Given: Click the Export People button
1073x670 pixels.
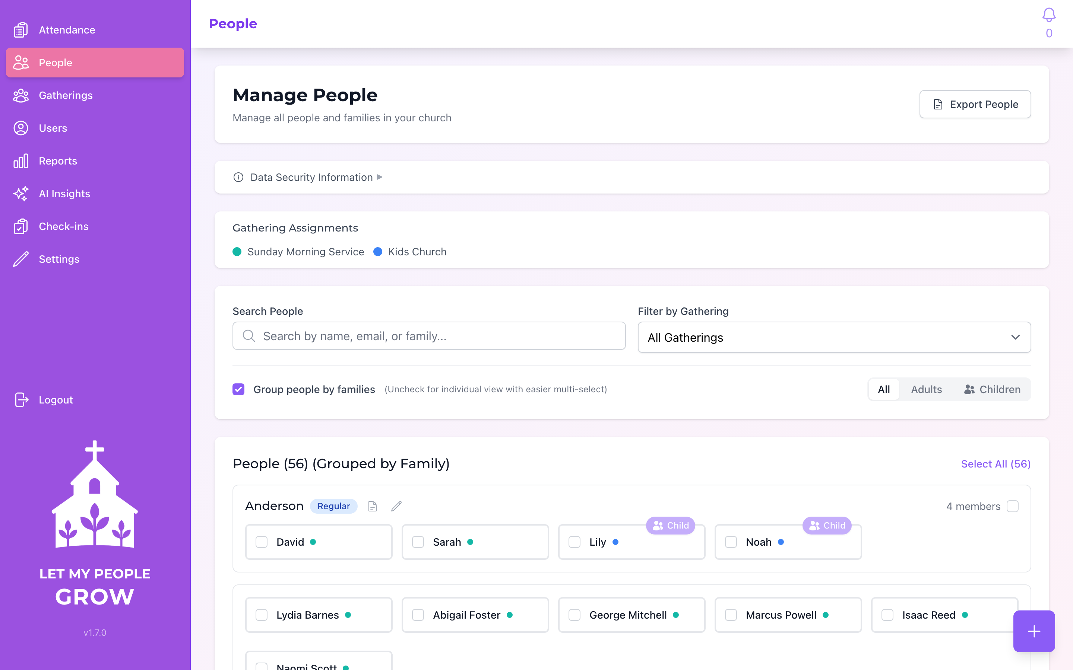Looking at the screenshot, I should (975, 104).
